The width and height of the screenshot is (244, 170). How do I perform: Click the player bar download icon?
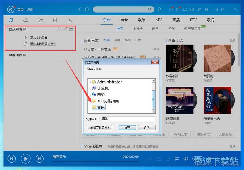(x=159, y=159)
